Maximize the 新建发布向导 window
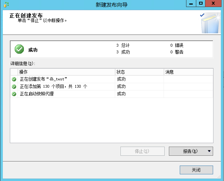The height and width of the screenshot is (181, 224). (x=200, y=4)
